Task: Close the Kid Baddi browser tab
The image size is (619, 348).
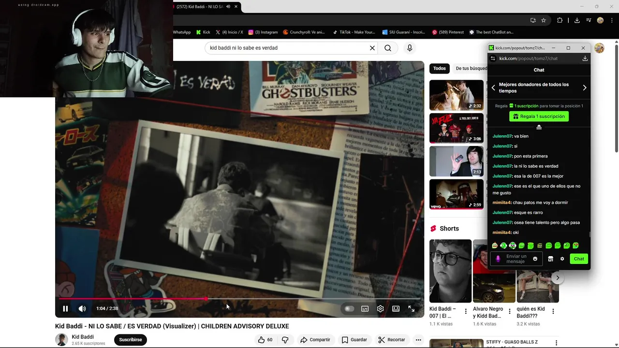Action: 236,6
